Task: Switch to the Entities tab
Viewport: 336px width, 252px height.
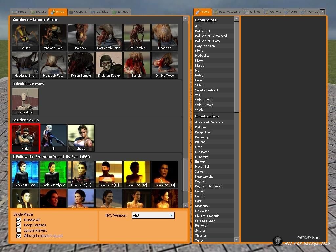Action: coord(120,12)
